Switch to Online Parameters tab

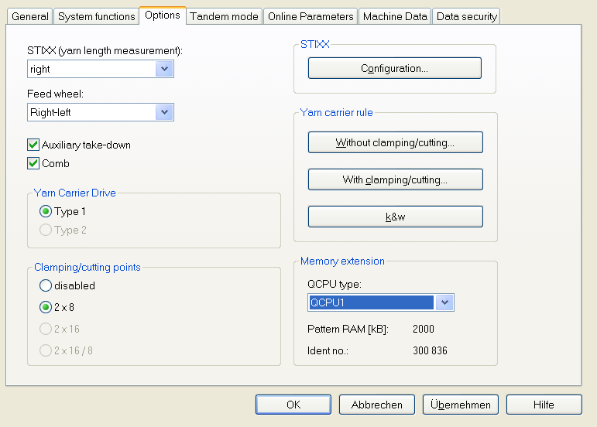pos(311,16)
